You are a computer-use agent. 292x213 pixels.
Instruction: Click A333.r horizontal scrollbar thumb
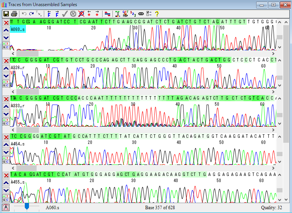27,130
